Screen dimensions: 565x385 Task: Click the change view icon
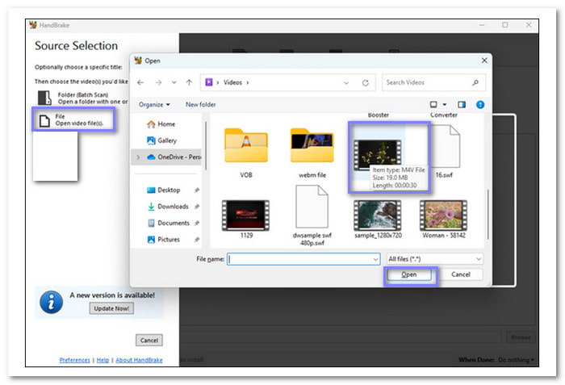[433, 105]
